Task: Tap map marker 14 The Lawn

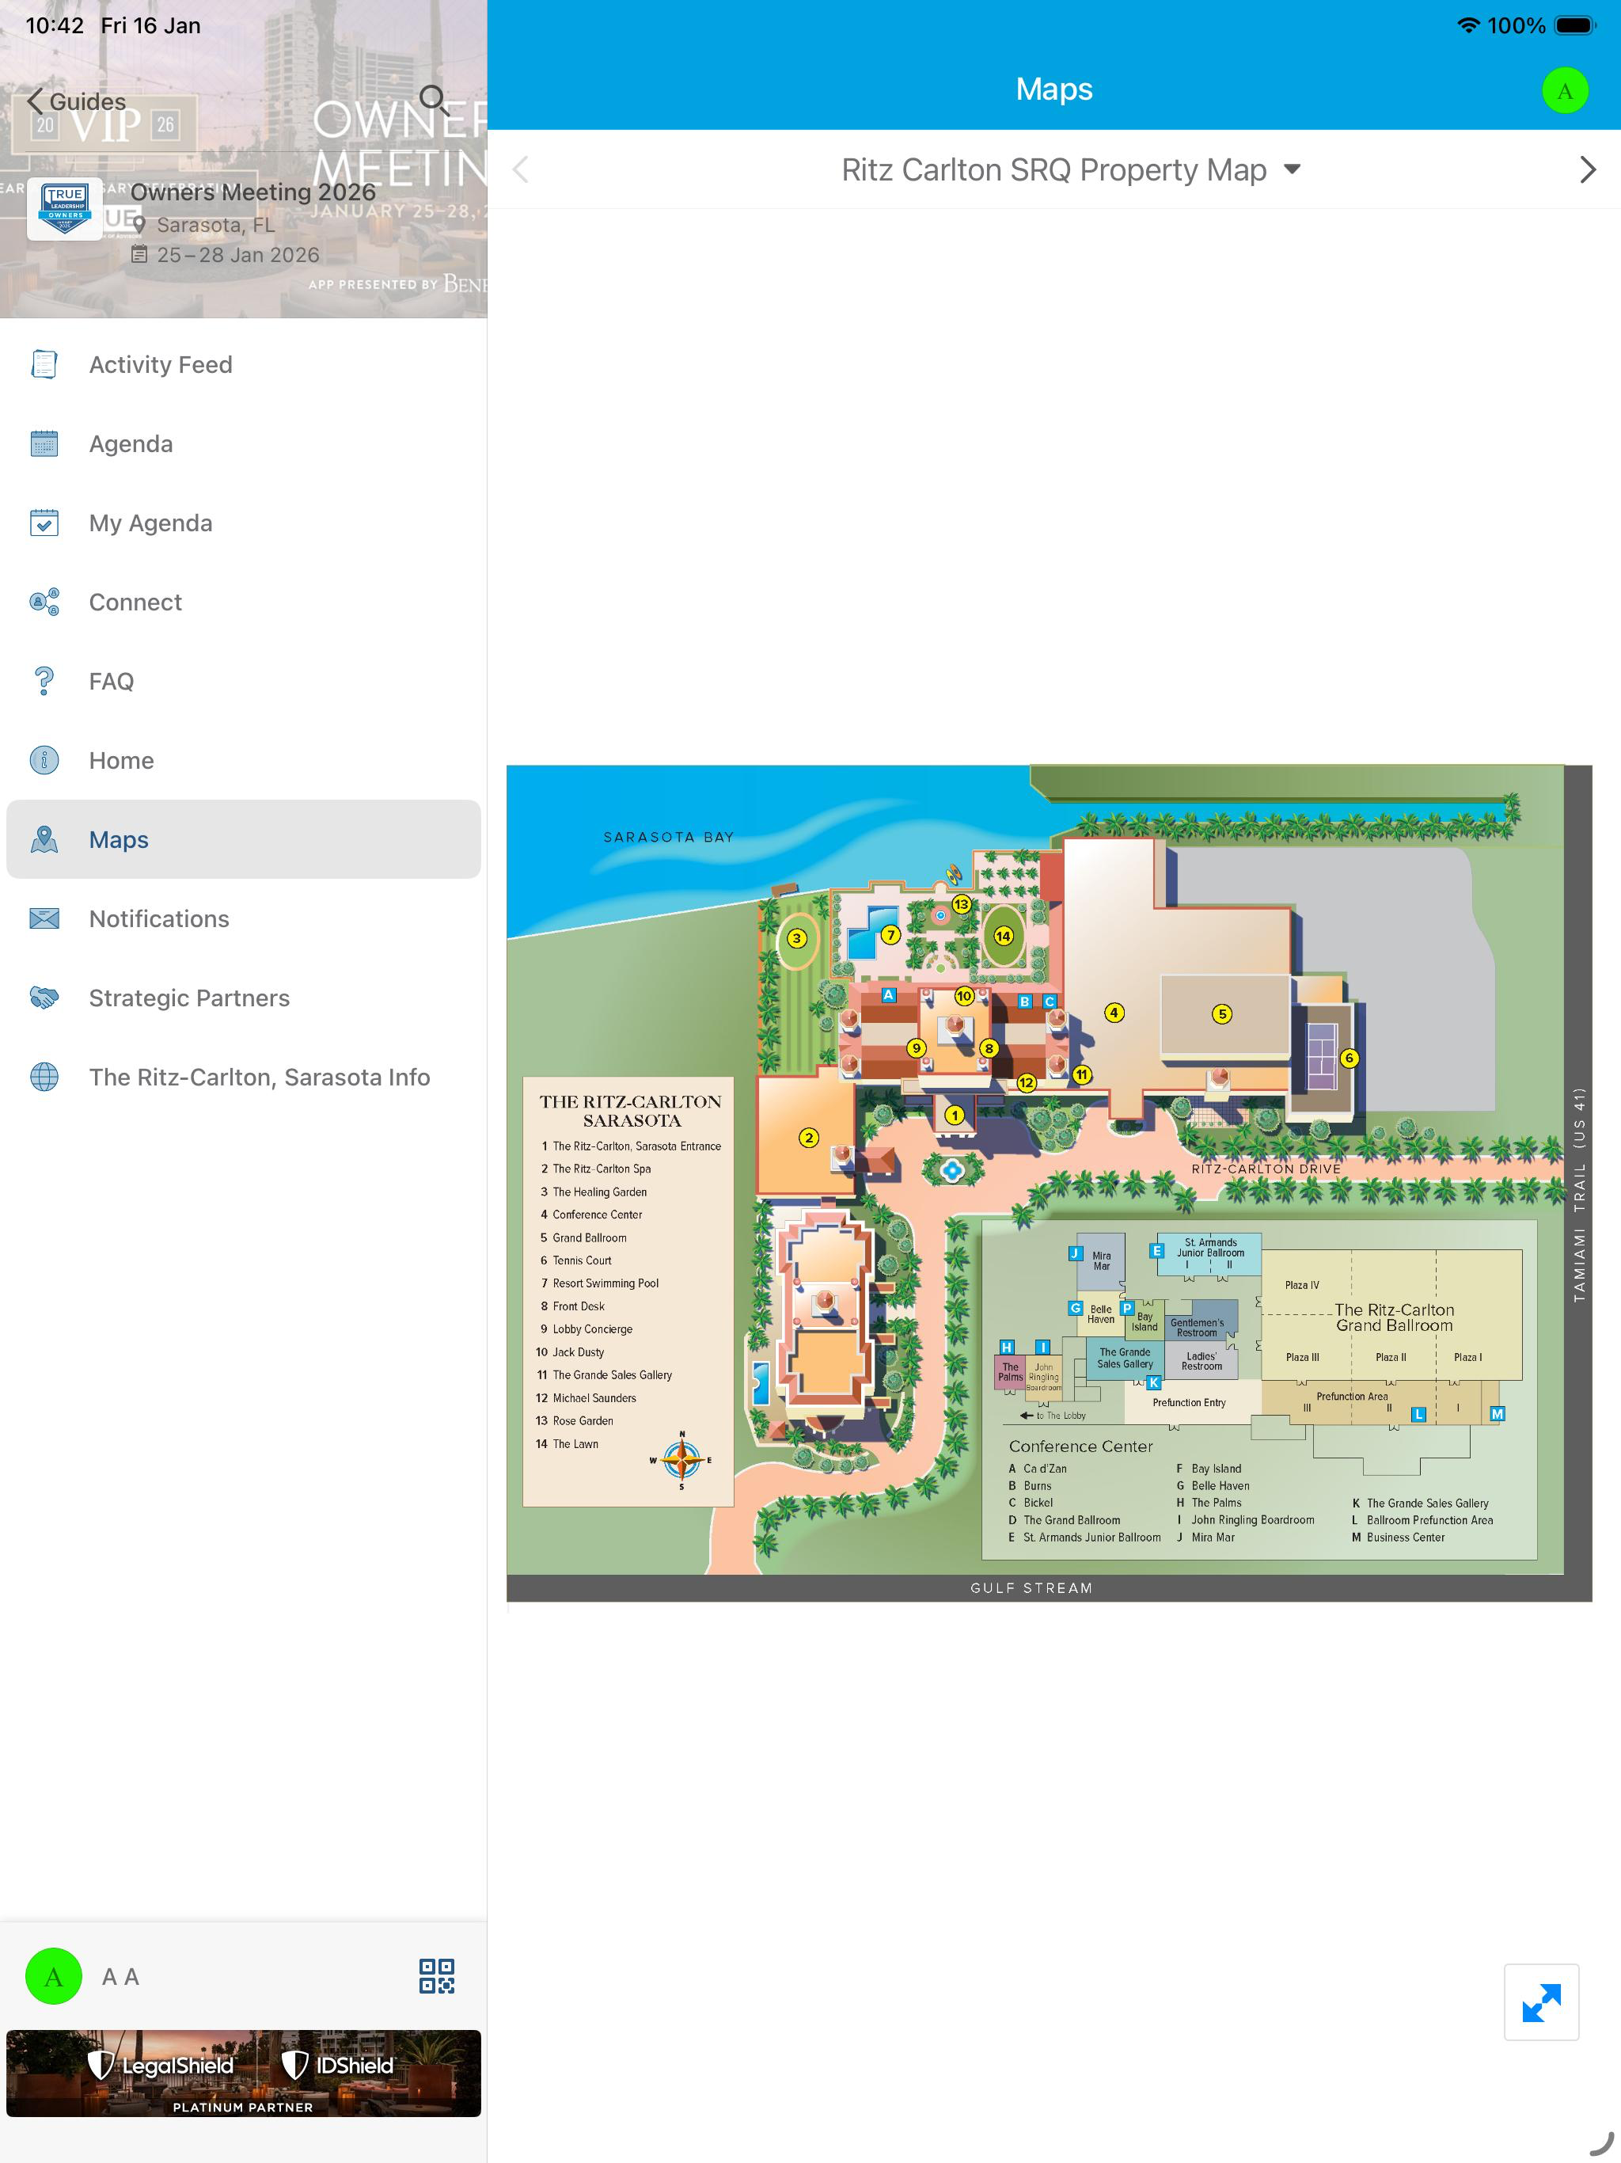Action: coord(1003,936)
